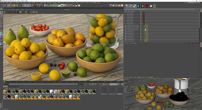Open Materials menu in Live Viewer

coord(18,10)
